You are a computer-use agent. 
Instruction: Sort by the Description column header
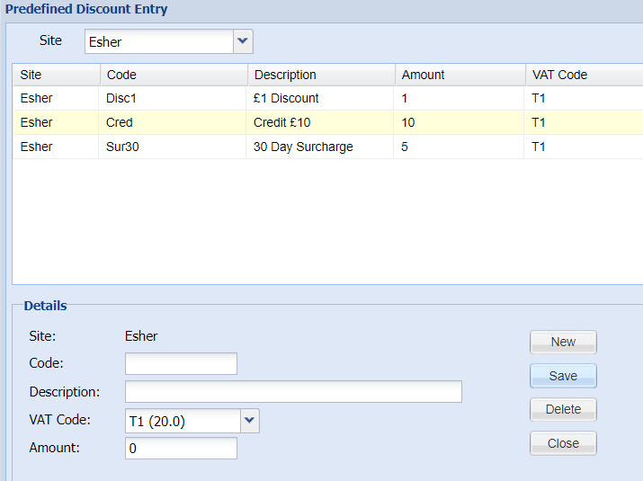pos(319,75)
